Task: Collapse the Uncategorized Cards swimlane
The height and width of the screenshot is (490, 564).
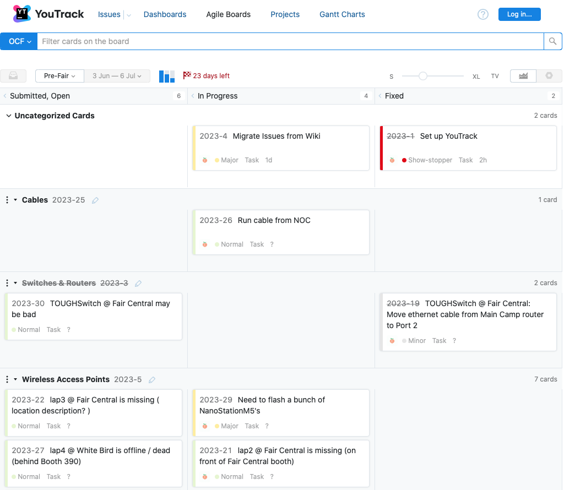Action: point(9,116)
